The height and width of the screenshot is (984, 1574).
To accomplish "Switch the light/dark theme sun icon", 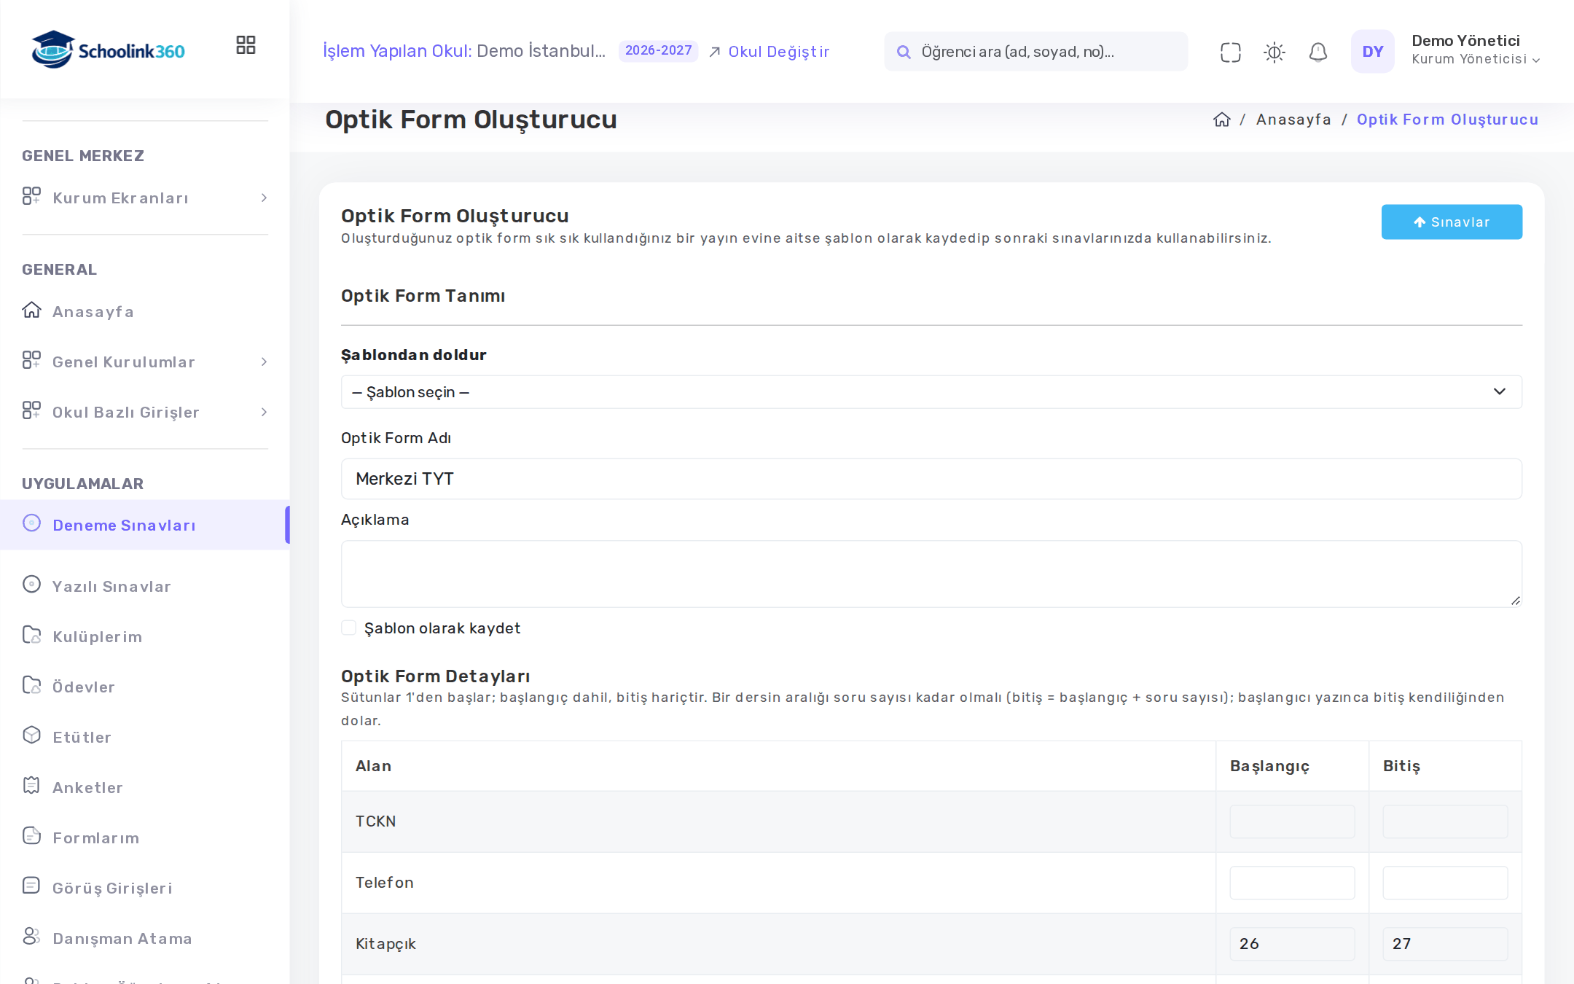I will (x=1275, y=52).
